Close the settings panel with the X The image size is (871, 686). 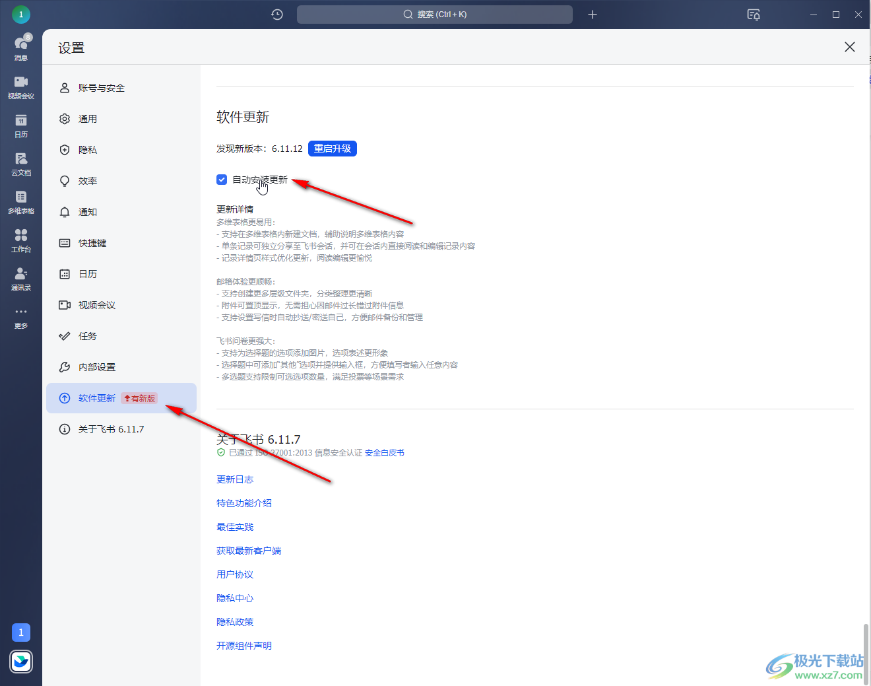point(850,47)
